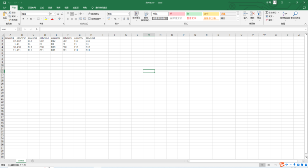
Task: Paste clipboard contents with the 粘贴 icon
Action: tap(5, 16)
